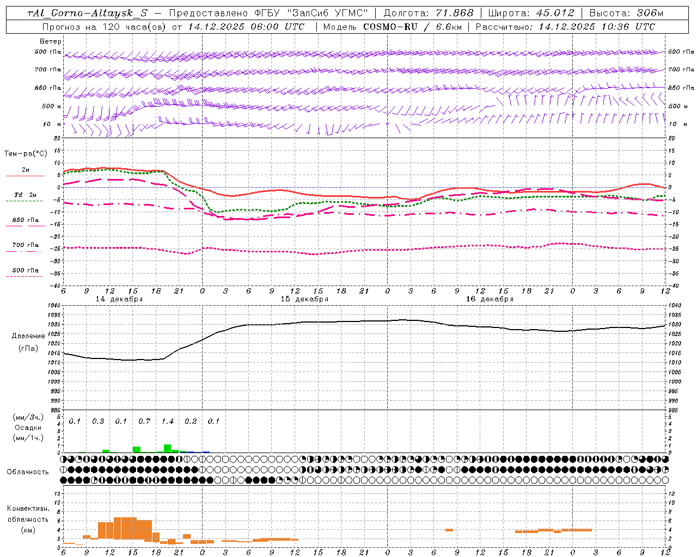Select the 15 декабря date label
The width and height of the screenshot is (697, 557).
(304, 299)
